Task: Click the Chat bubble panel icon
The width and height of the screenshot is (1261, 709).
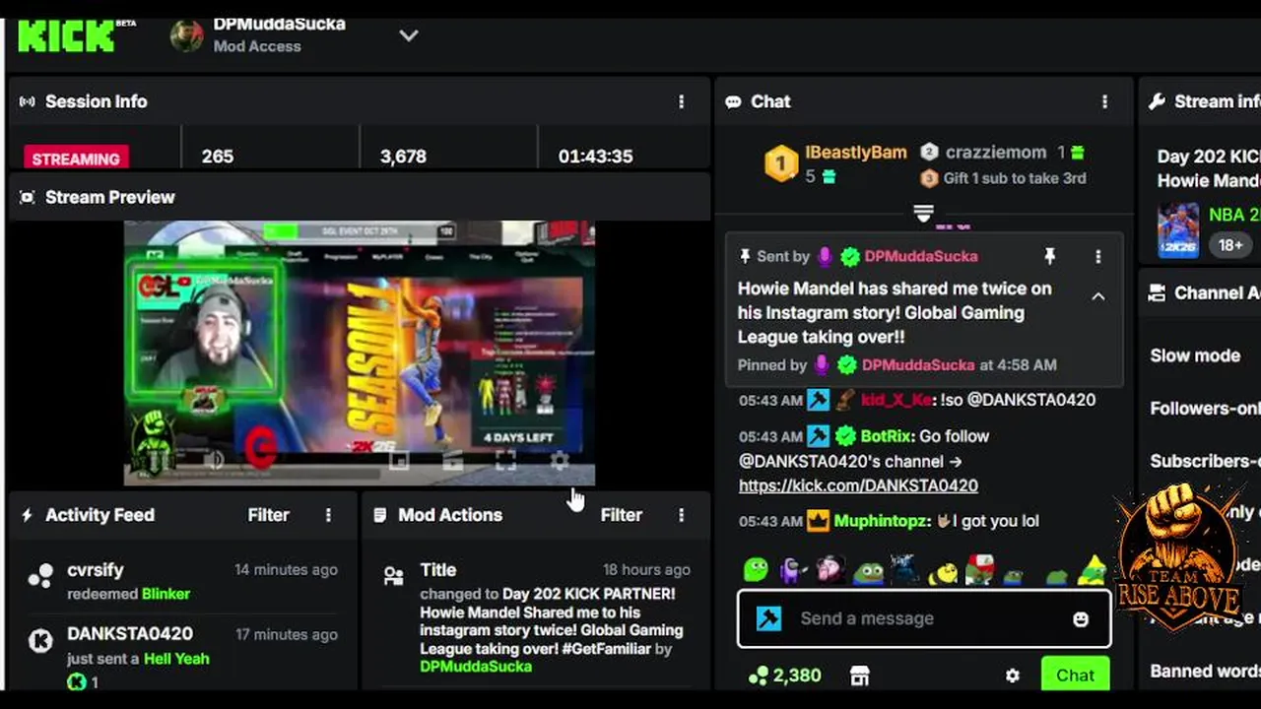Action: pos(733,101)
